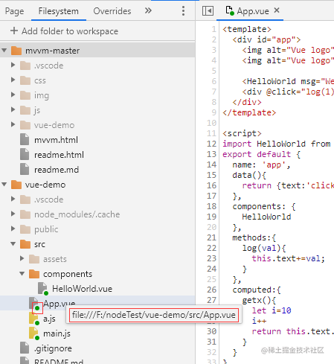Viewport: 334px width, 364px height.
Task: Open HelloWorld.vue file
Action: 82,289
